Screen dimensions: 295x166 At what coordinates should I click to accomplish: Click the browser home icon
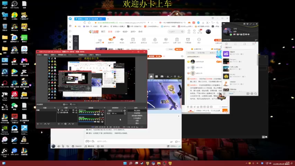(x=89, y=23)
